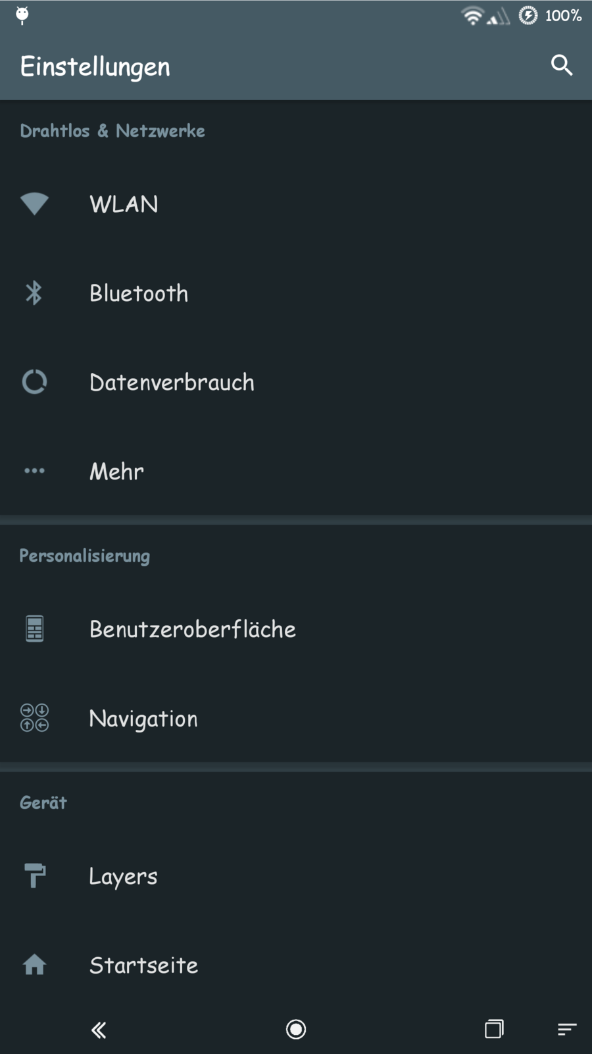Open the Datenverbrauch entry

click(x=172, y=382)
